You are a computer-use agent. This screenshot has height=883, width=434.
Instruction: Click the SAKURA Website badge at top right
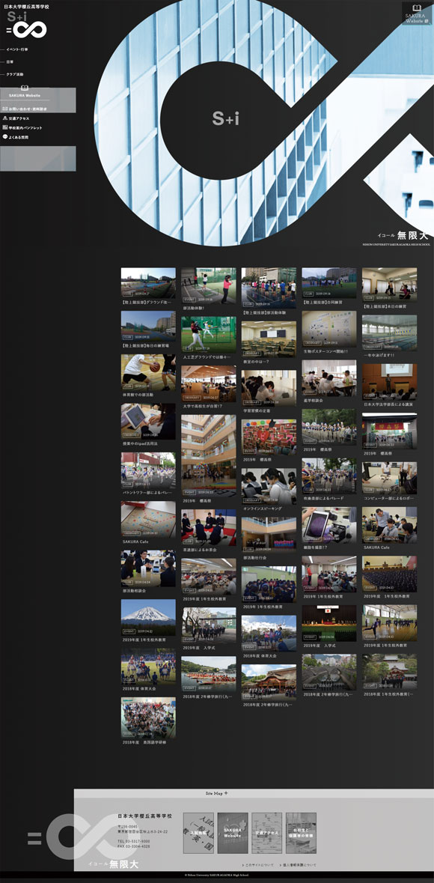(x=417, y=14)
